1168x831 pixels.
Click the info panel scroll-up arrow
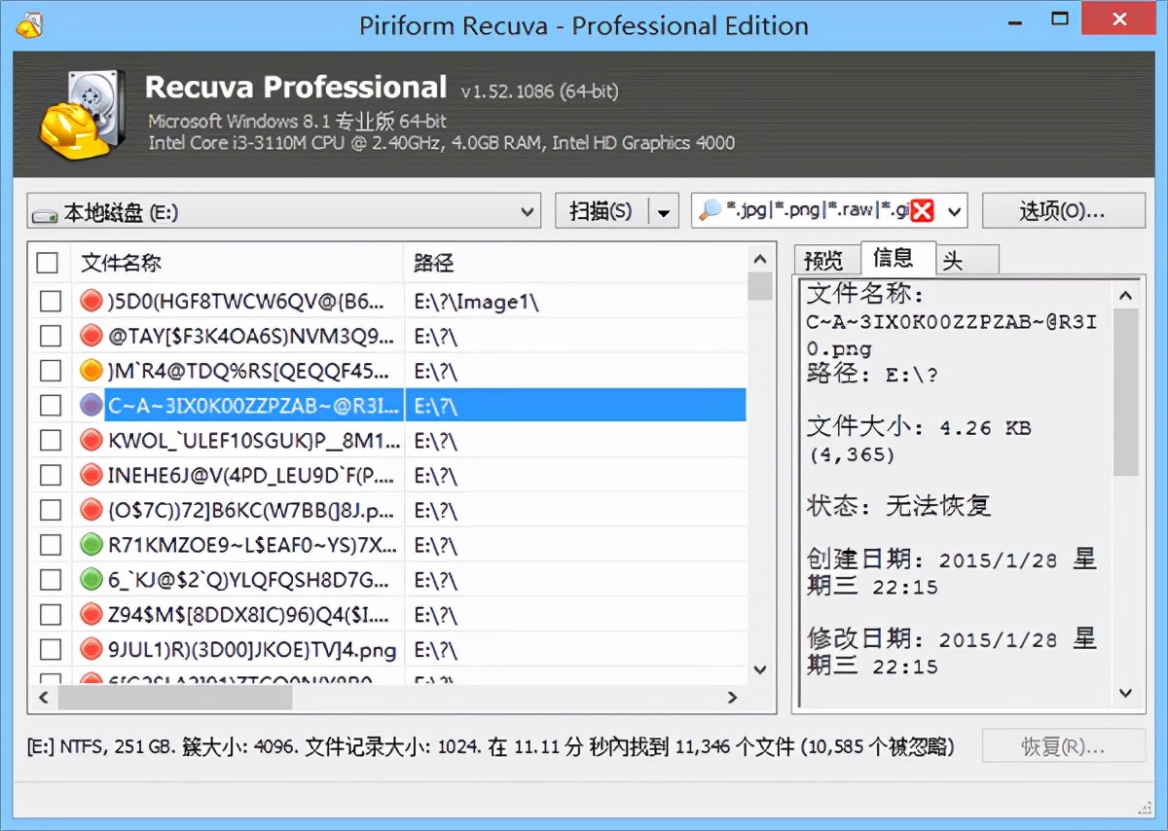[x=1126, y=294]
